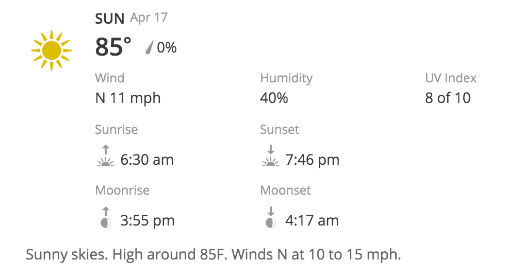Click the sunrise icon beside 6:30 am
Viewport: 523px width, 277px height.
(105, 157)
